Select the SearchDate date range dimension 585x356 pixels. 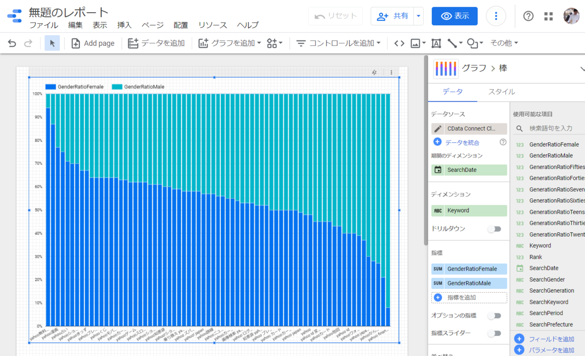pos(469,170)
